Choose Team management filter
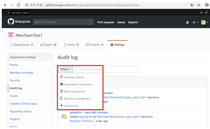Viewport: 210px width, 129px height. point(80,91)
